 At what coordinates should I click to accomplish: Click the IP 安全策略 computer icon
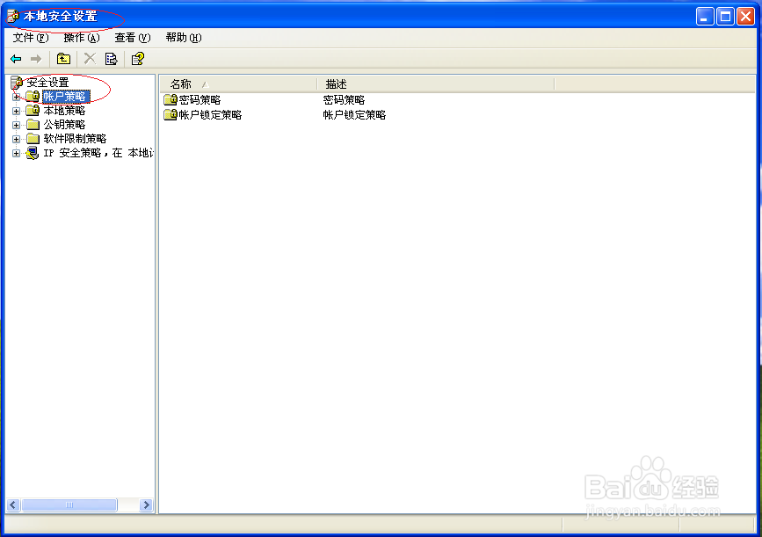(x=33, y=153)
